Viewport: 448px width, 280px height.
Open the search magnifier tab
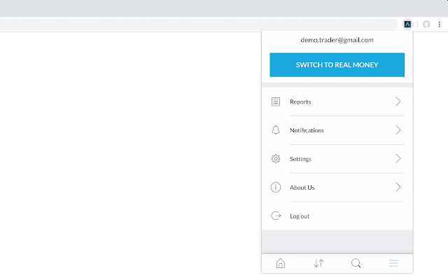coord(356,263)
